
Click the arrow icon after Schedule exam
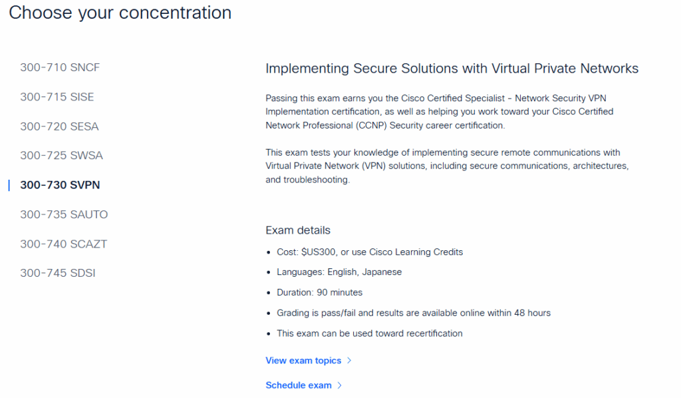(339, 385)
